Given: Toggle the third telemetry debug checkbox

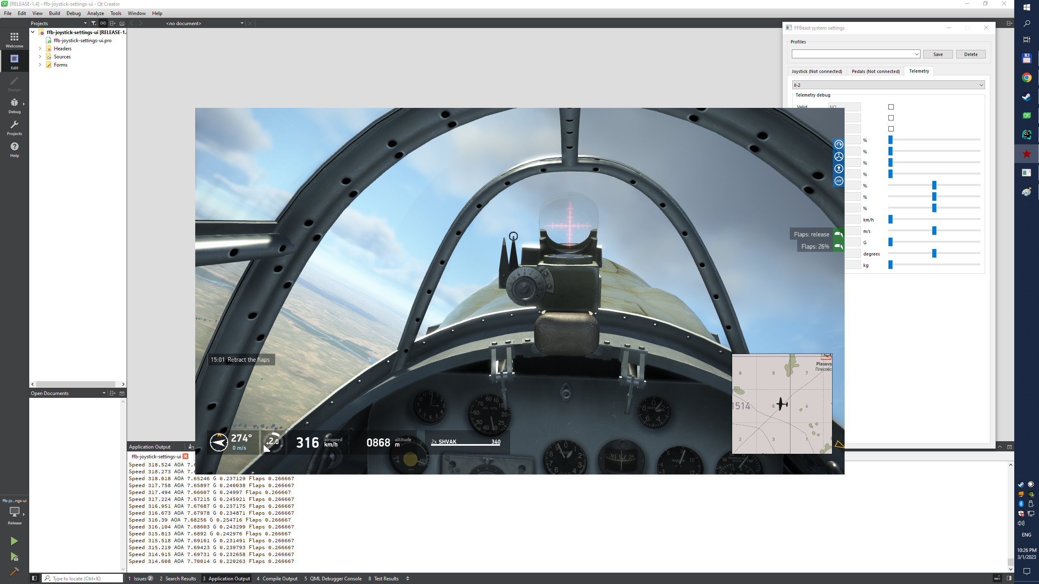Looking at the screenshot, I should 891,129.
